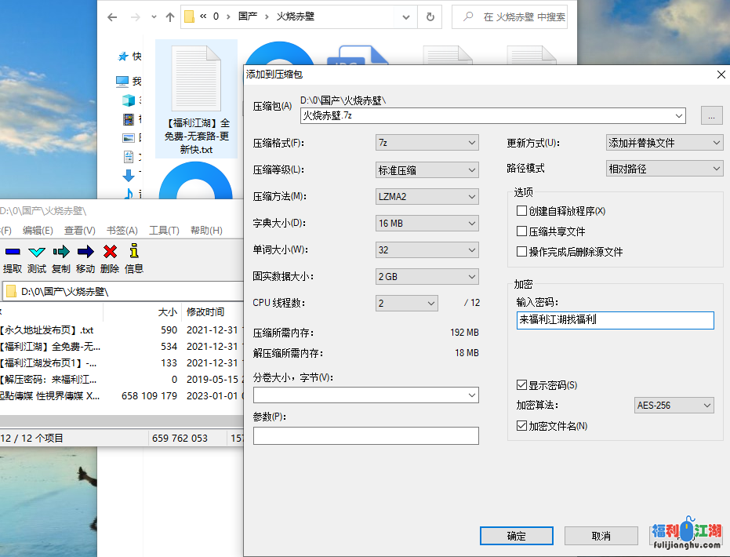Open the Tools (工具) menu
Screen dimensions: 730x557
[x=164, y=231]
